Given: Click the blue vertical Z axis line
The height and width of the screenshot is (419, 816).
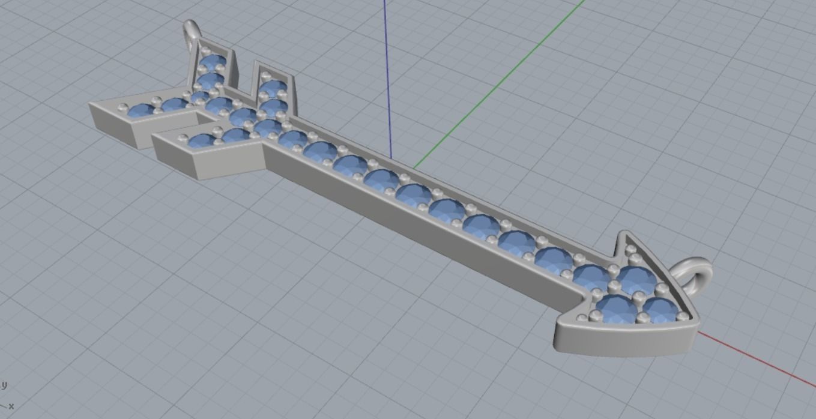Looking at the screenshot, I should (387, 78).
